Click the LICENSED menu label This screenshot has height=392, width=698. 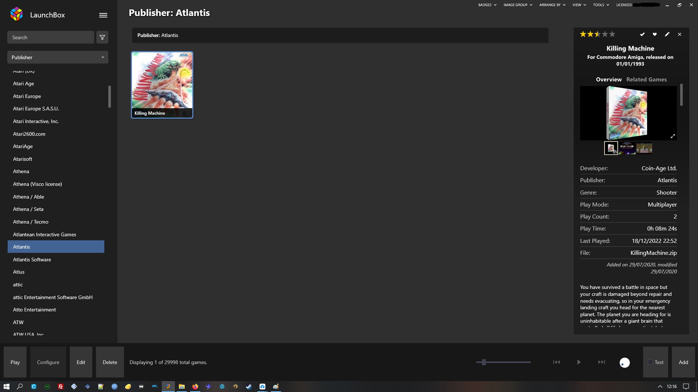pyautogui.click(x=624, y=5)
